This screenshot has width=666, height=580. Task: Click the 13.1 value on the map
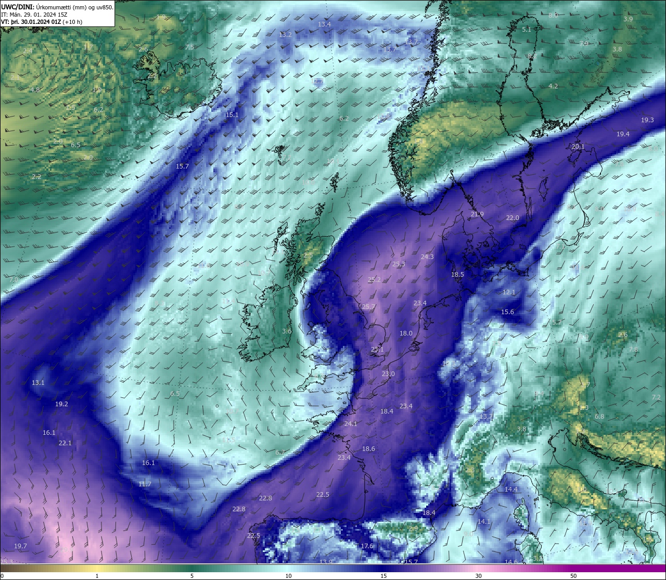38,383
